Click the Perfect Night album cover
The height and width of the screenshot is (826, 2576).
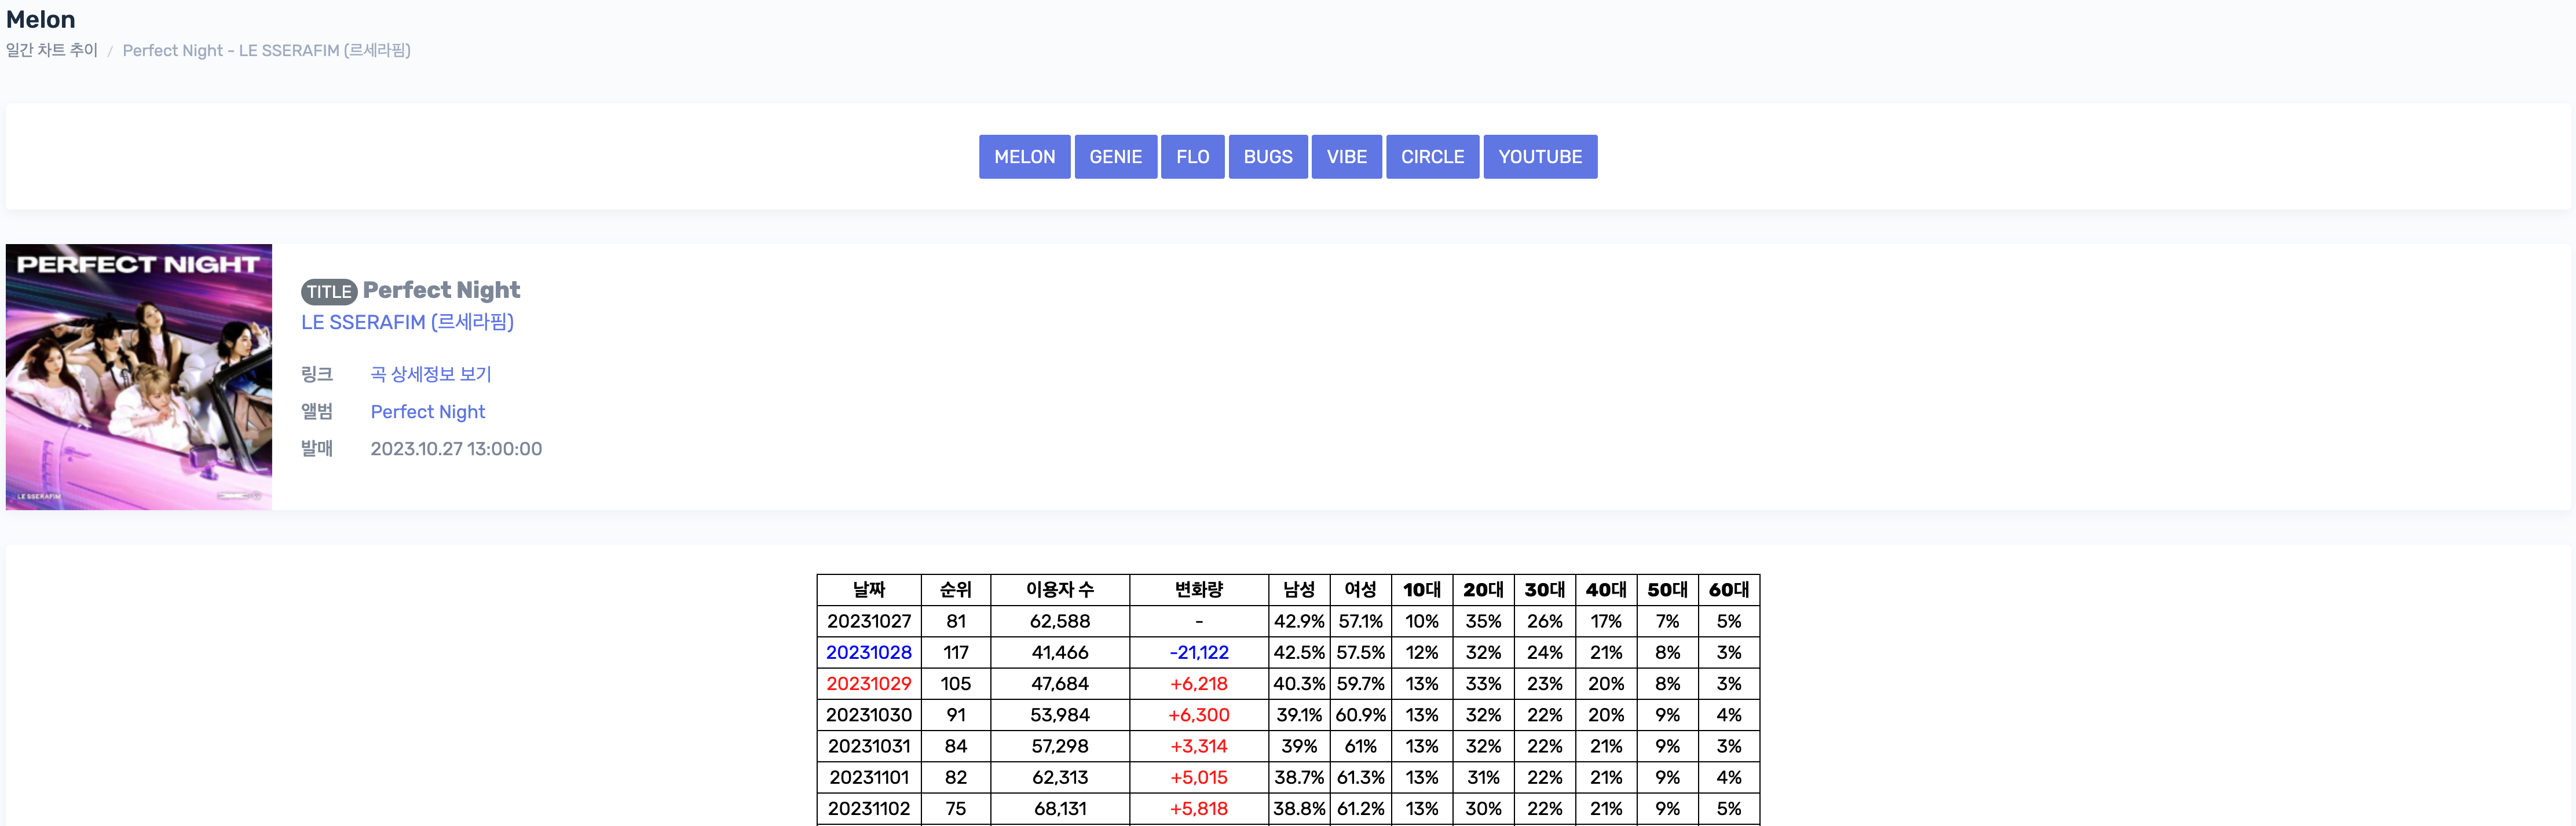pyautogui.click(x=139, y=377)
